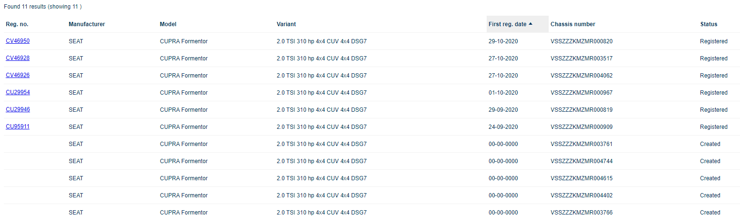Click the 24-09-2020 registration date cell
Viewport: 740px width, 224px height.
tap(503, 127)
